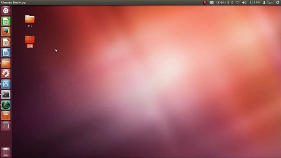Open the battery indicator showing 0:21
281x158 pixels.
click(223, 3)
